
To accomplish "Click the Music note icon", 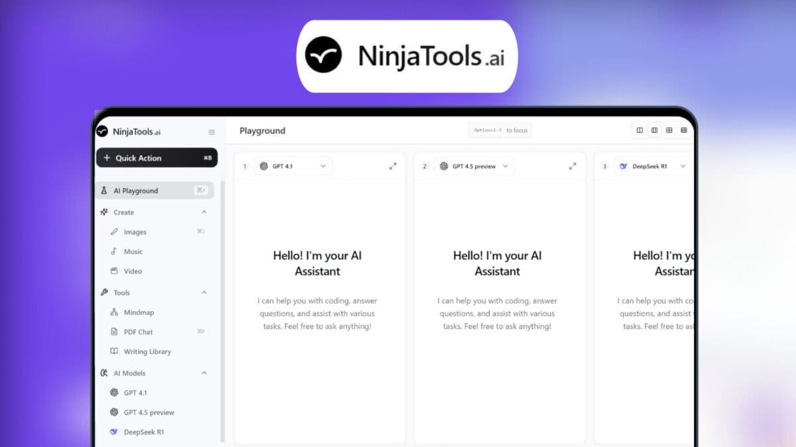I will (114, 252).
